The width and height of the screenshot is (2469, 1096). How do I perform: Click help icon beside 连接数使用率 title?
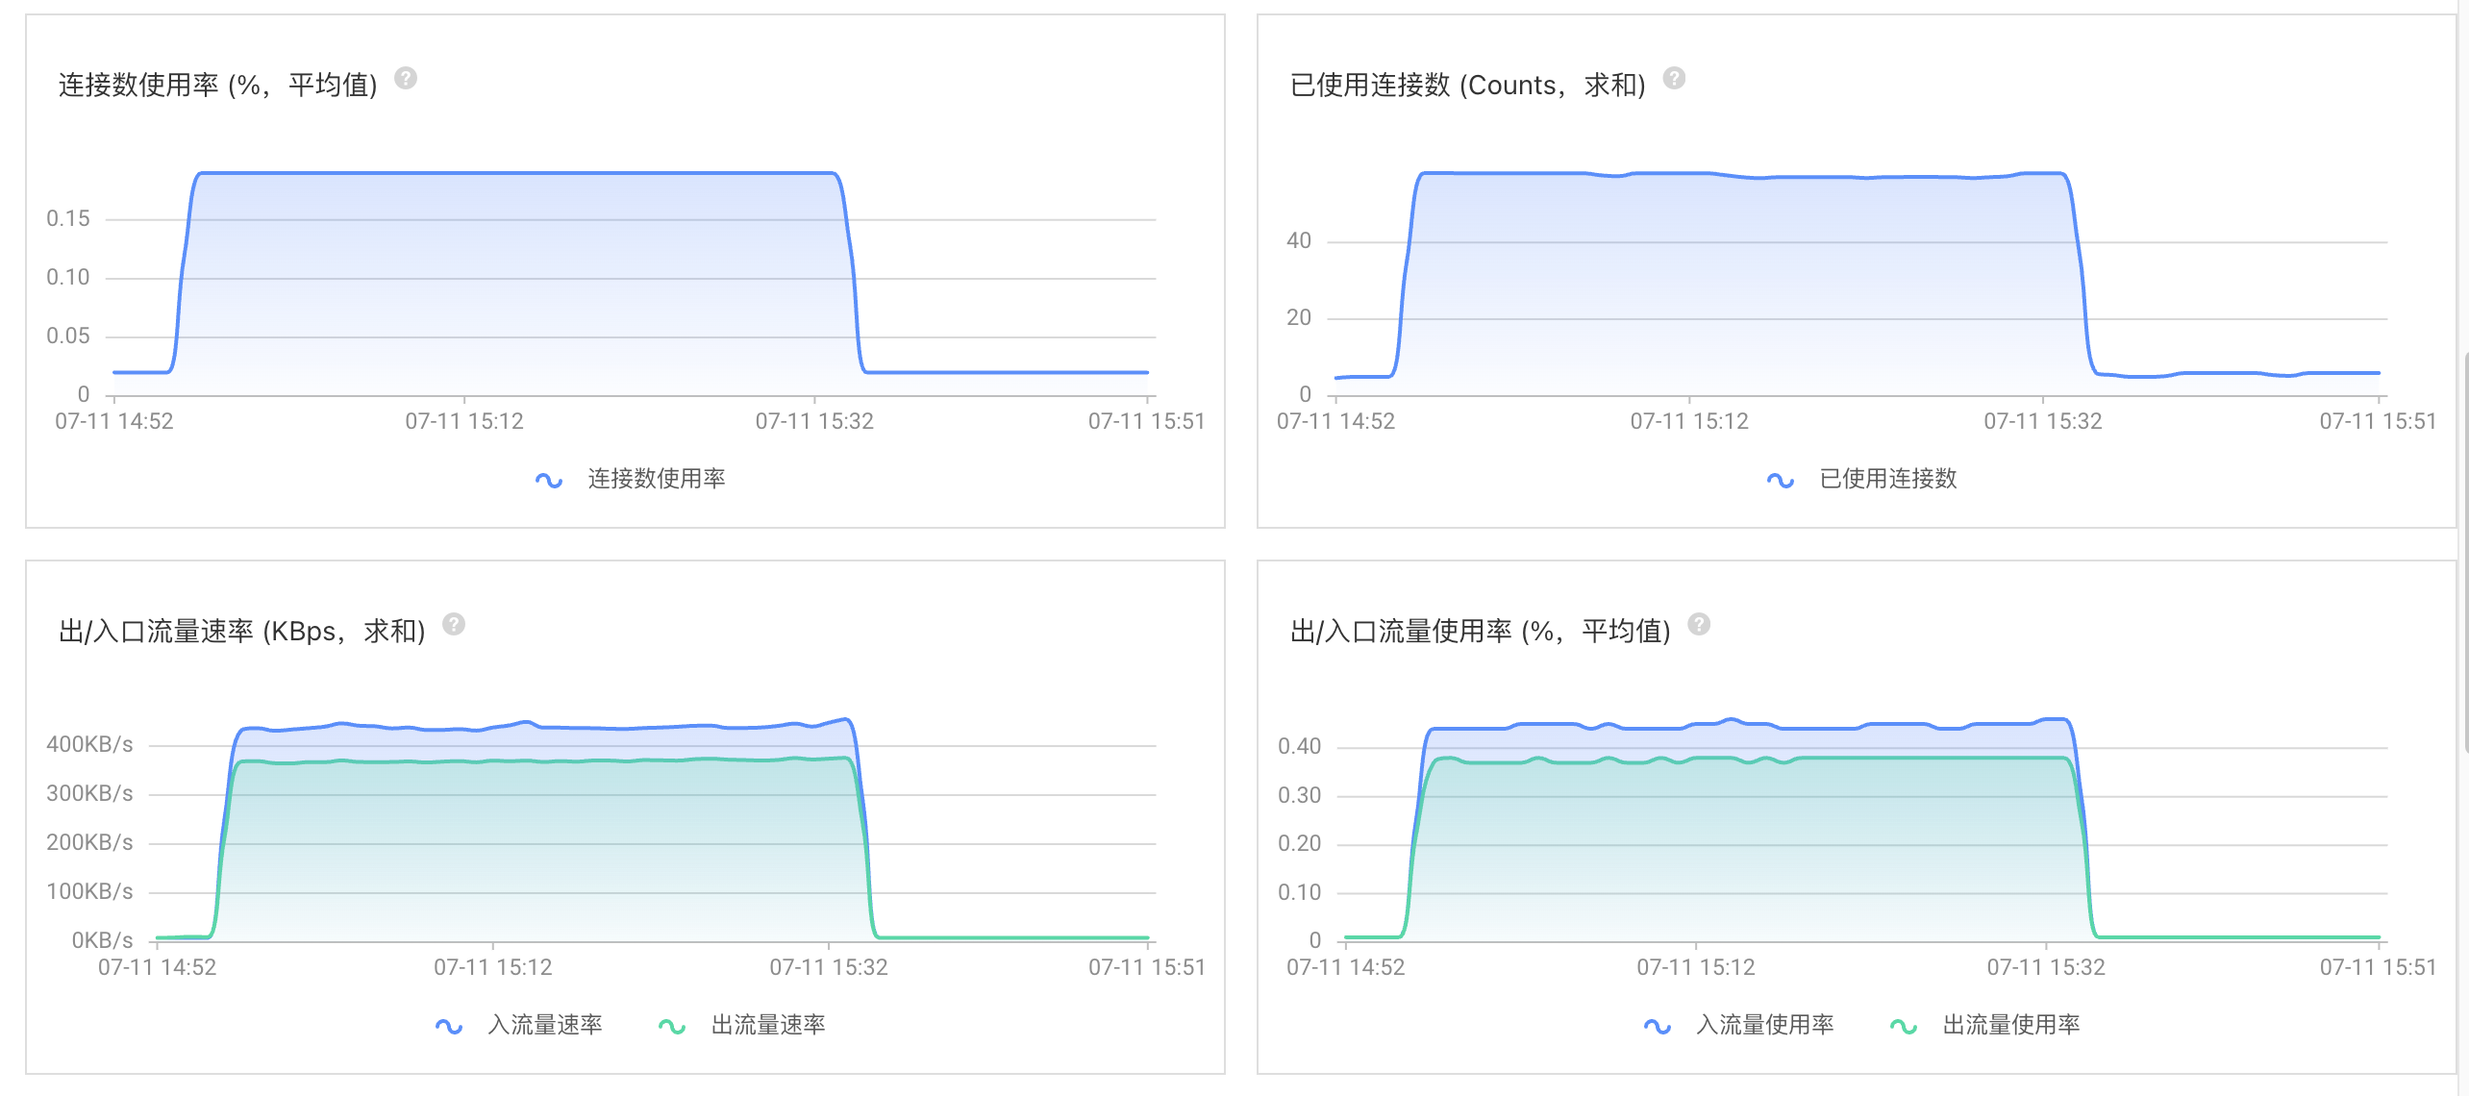406,78
